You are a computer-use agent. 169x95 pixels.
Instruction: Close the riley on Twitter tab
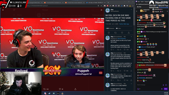coord(105,3)
